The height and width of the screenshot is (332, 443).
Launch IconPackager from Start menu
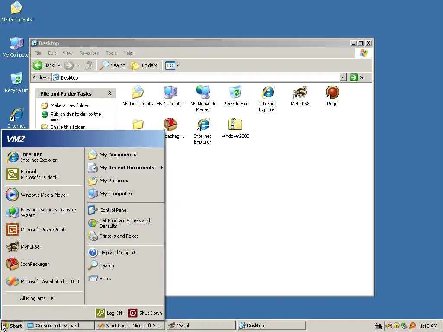44,264
